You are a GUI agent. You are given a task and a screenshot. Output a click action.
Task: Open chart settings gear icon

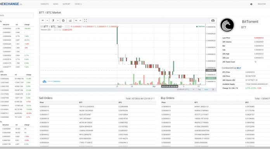63,21
